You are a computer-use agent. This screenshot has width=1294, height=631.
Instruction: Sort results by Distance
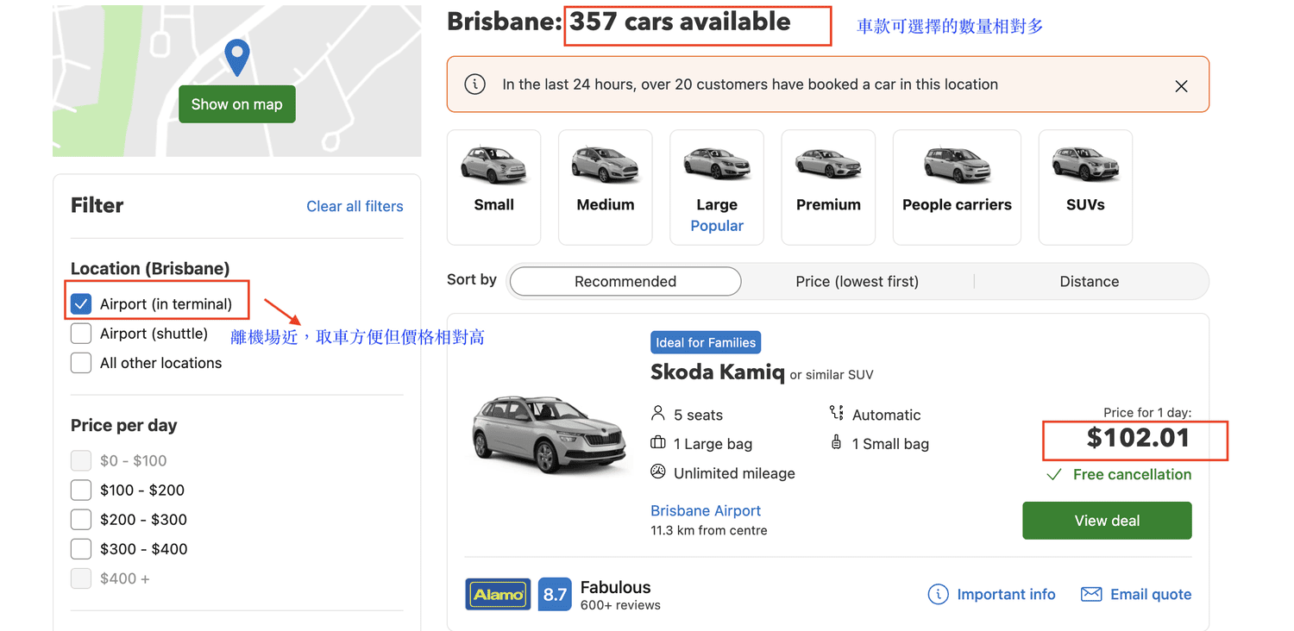pos(1089,281)
